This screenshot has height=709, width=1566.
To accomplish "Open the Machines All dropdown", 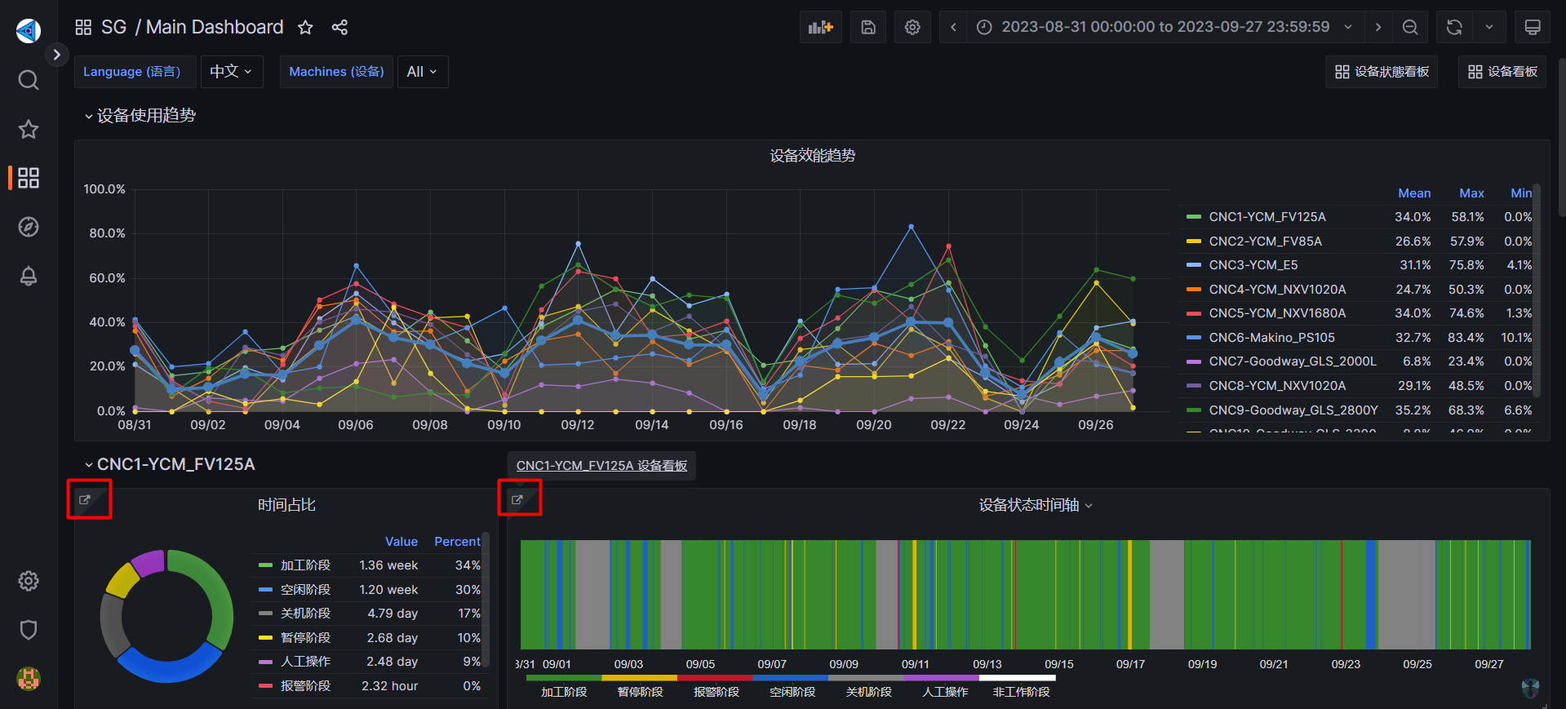I will point(422,72).
